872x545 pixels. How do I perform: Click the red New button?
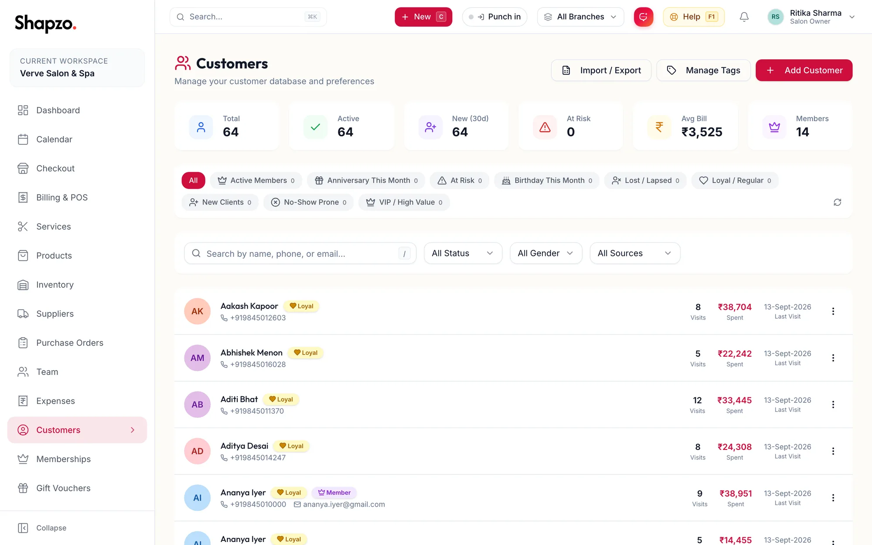(x=423, y=17)
